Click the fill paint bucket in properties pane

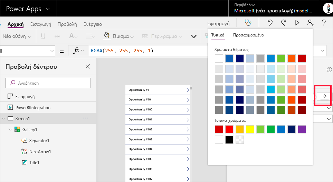click(x=324, y=96)
